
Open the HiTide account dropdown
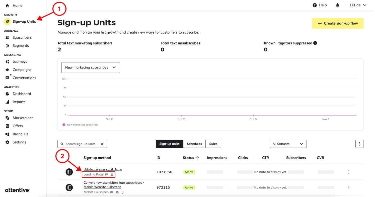[358, 5]
